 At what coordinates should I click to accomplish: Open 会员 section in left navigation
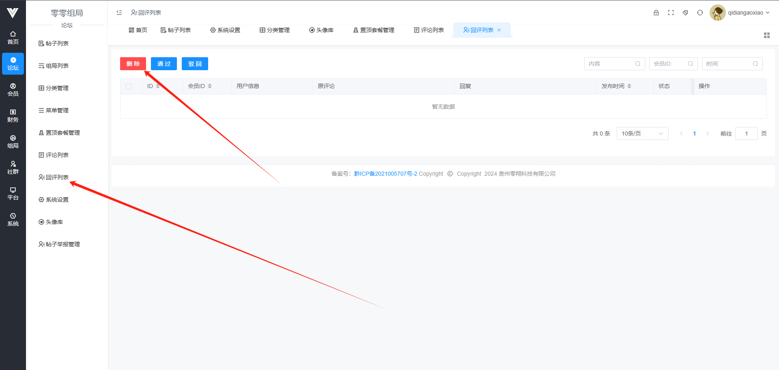pyautogui.click(x=13, y=90)
